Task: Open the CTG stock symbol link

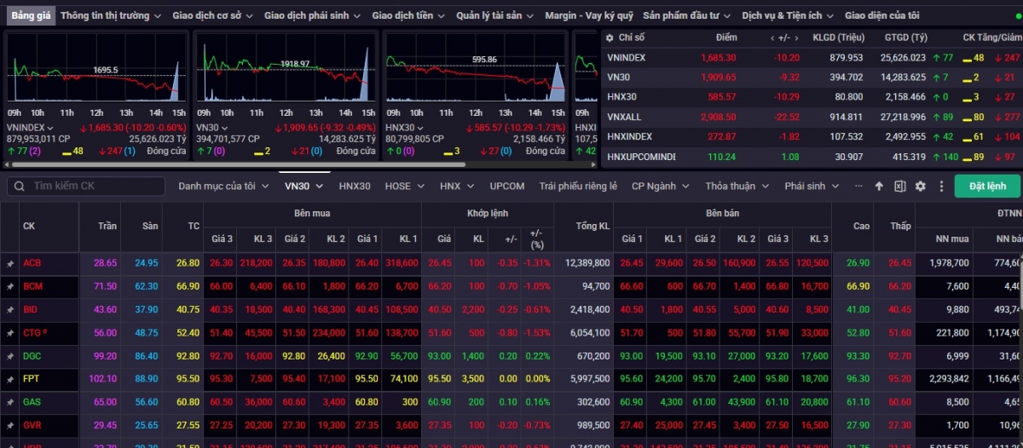Action: (x=32, y=333)
